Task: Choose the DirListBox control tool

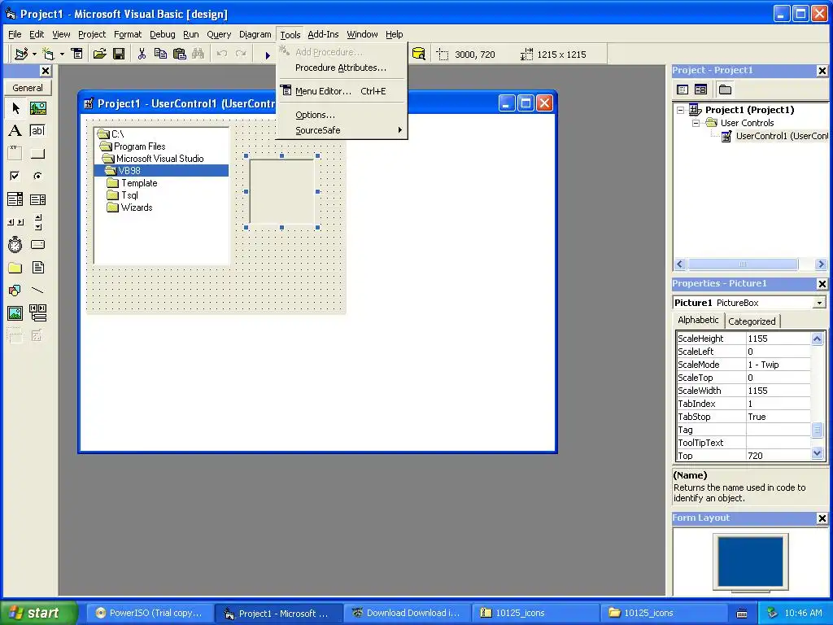Action: click(15, 267)
